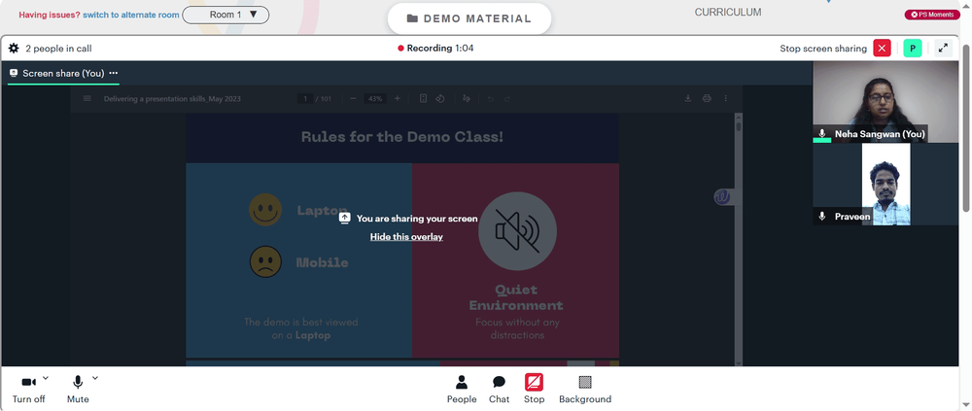Viewport: 972px width, 411px height.
Task: Click the green P participant avatar
Action: (913, 49)
